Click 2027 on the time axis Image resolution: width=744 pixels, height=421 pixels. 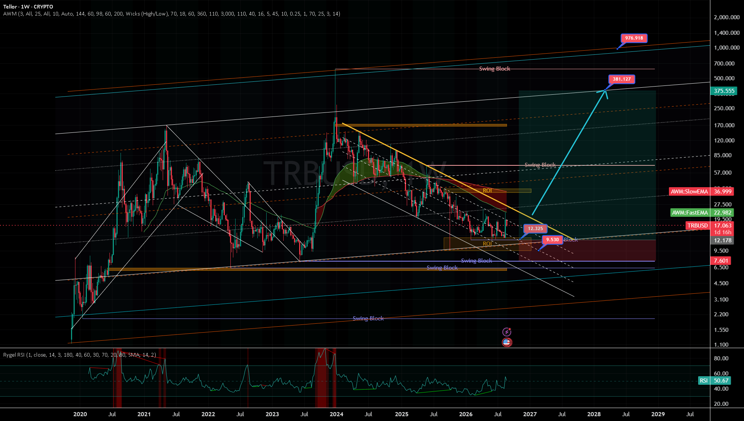(x=530, y=414)
